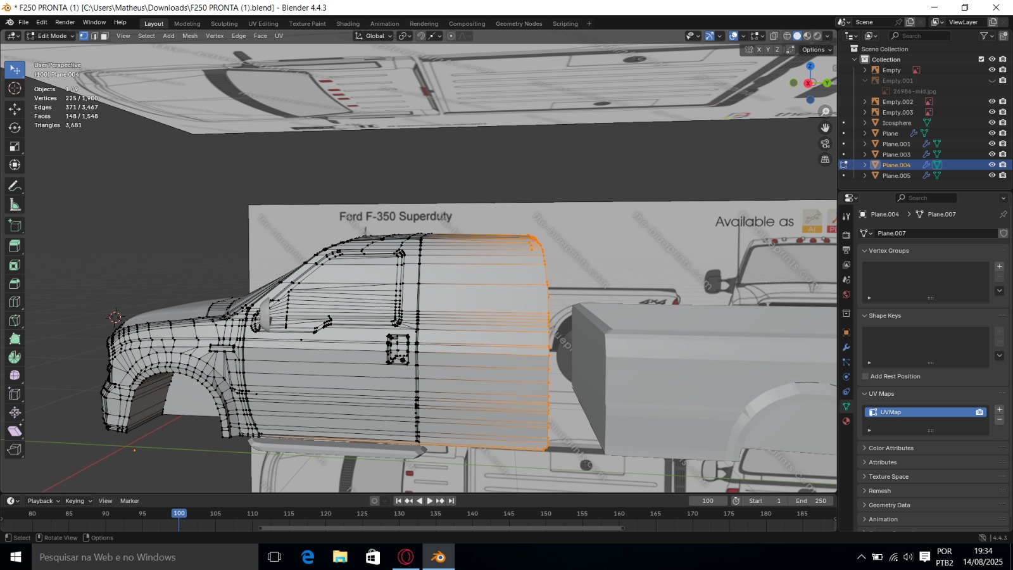Image resolution: width=1013 pixels, height=570 pixels.
Task: Open the Material properties tab
Action: pos(846,421)
